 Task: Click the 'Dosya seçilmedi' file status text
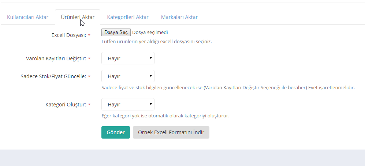pos(150,33)
